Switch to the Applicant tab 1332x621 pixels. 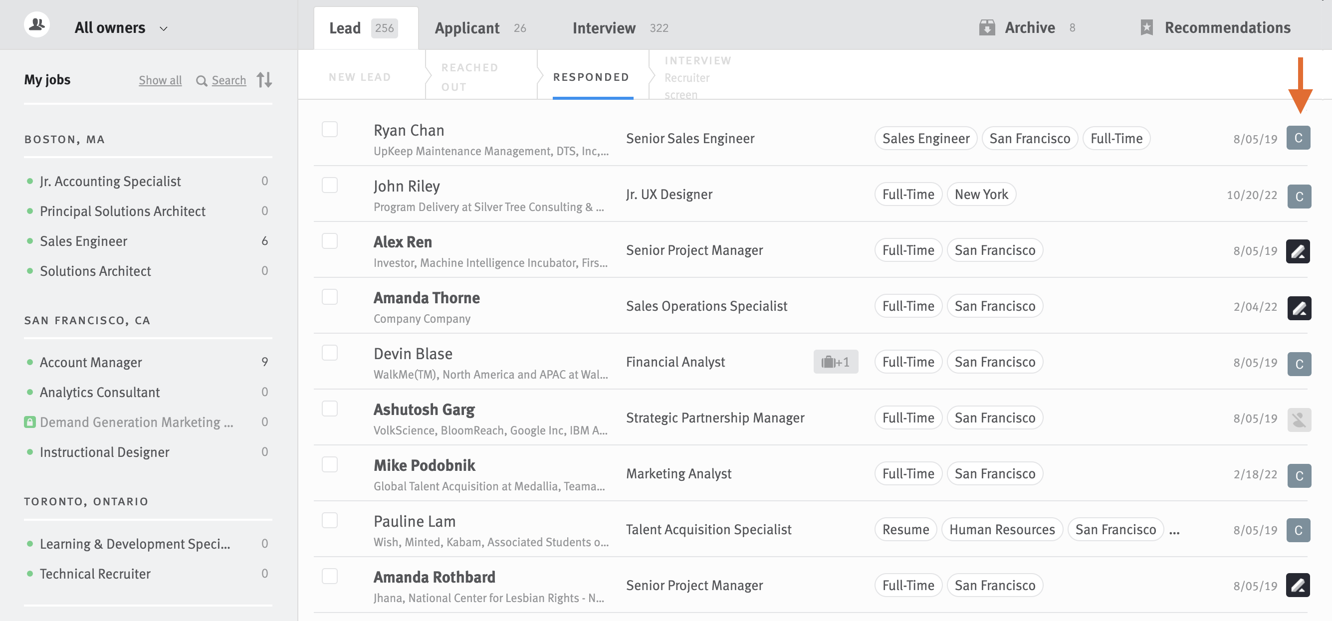(x=467, y=27)
